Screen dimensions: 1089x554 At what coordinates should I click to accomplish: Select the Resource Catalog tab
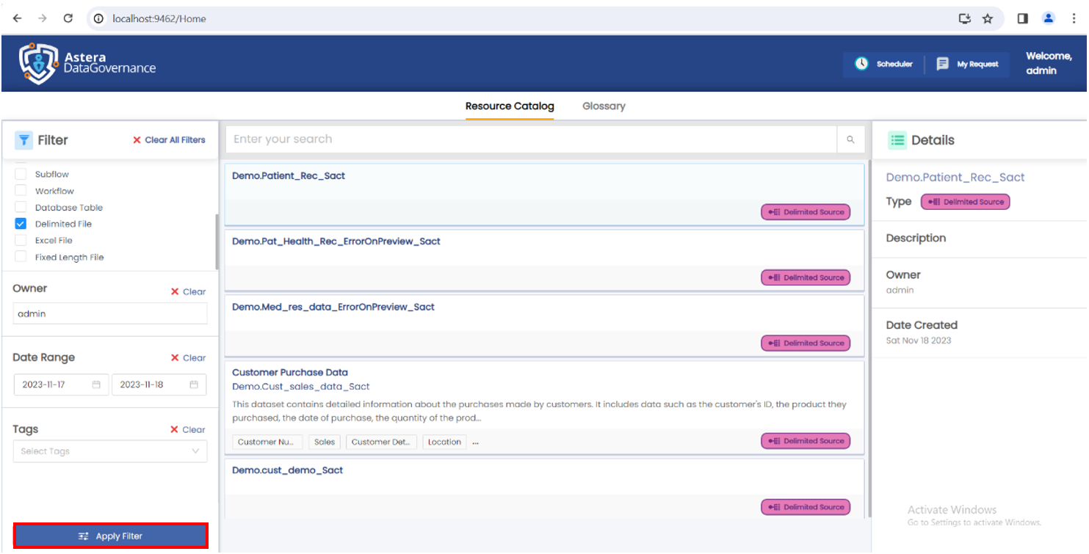[510, 106]
